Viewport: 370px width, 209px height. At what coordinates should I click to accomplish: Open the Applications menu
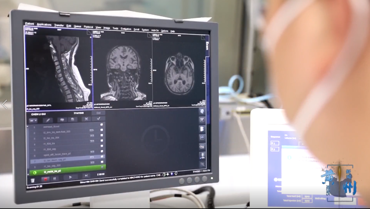(44, 24)
